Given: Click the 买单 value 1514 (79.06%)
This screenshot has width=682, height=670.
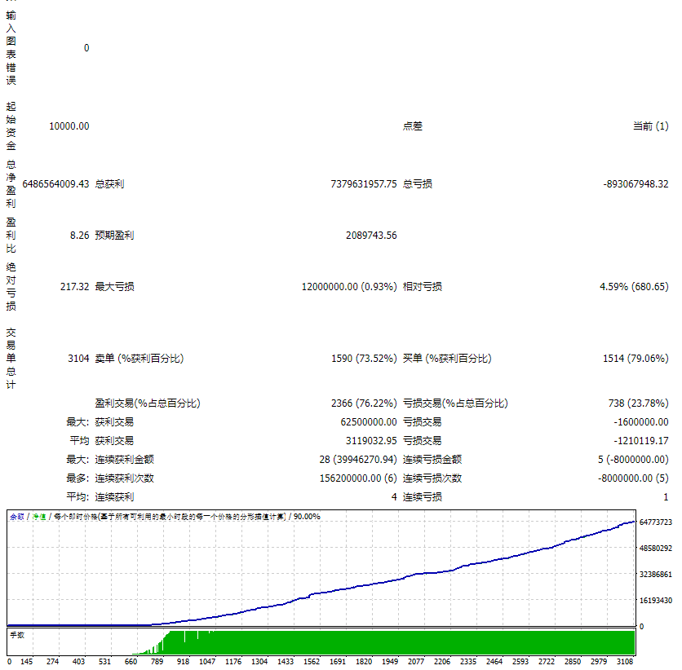Looking at the screenshot, I should 635,359.
